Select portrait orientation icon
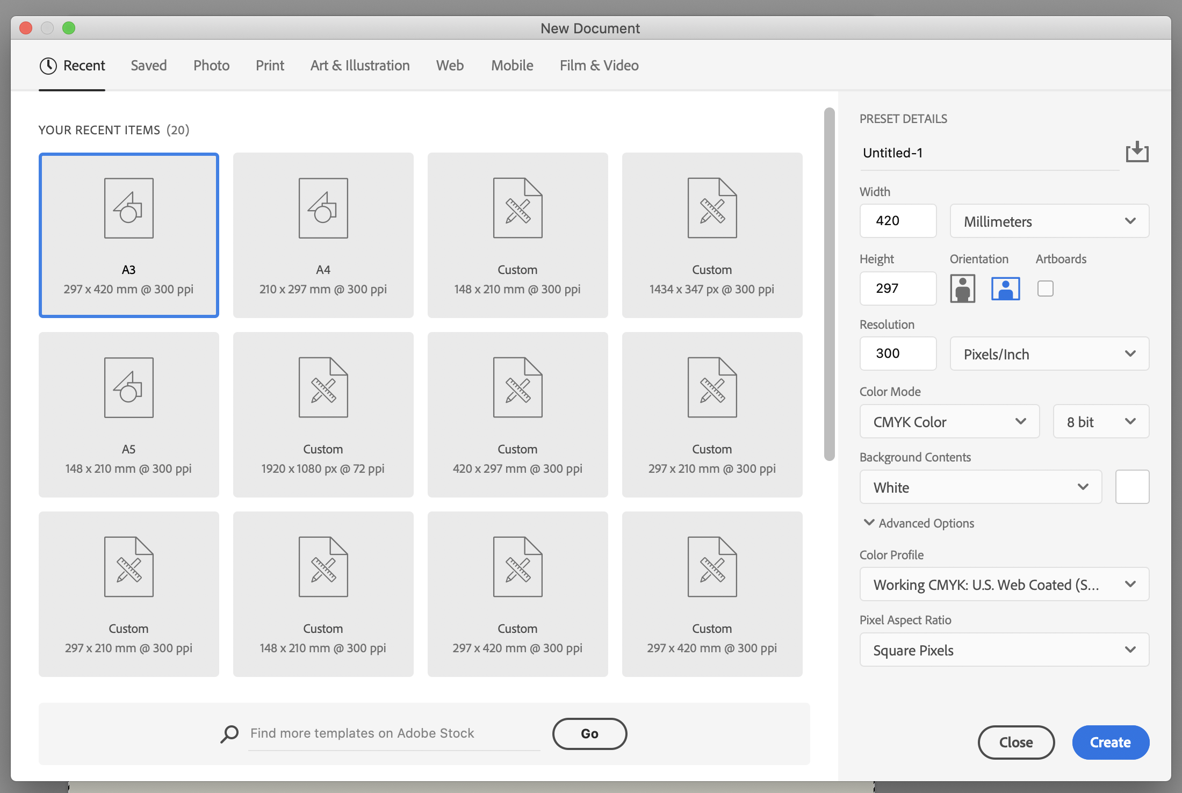This screenshot has height=793, width=1182. pyautogui.click(x=962, y=289)
